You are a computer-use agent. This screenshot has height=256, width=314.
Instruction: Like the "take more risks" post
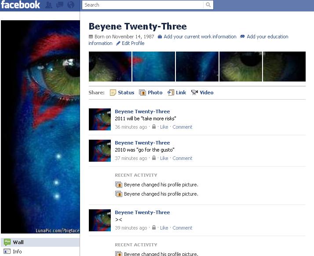click(x=164, y=127)
